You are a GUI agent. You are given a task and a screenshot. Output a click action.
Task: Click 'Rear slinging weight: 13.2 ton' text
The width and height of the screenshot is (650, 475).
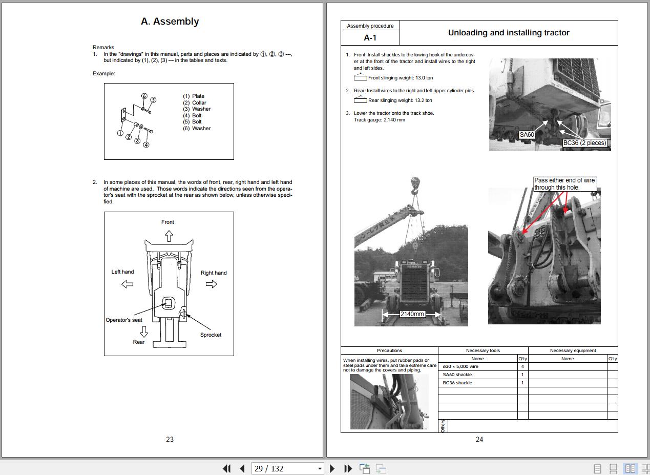(x=400, y=100)
